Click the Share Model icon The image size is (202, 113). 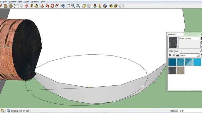click(x=116, y=6)
